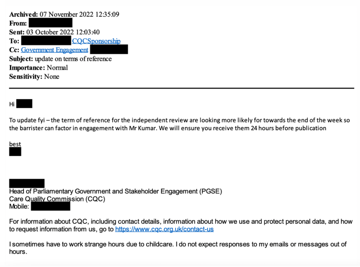Viewport: 360px width, 267px height.
Task: Click the redacted sender block beside From
Action: (50, 23)
